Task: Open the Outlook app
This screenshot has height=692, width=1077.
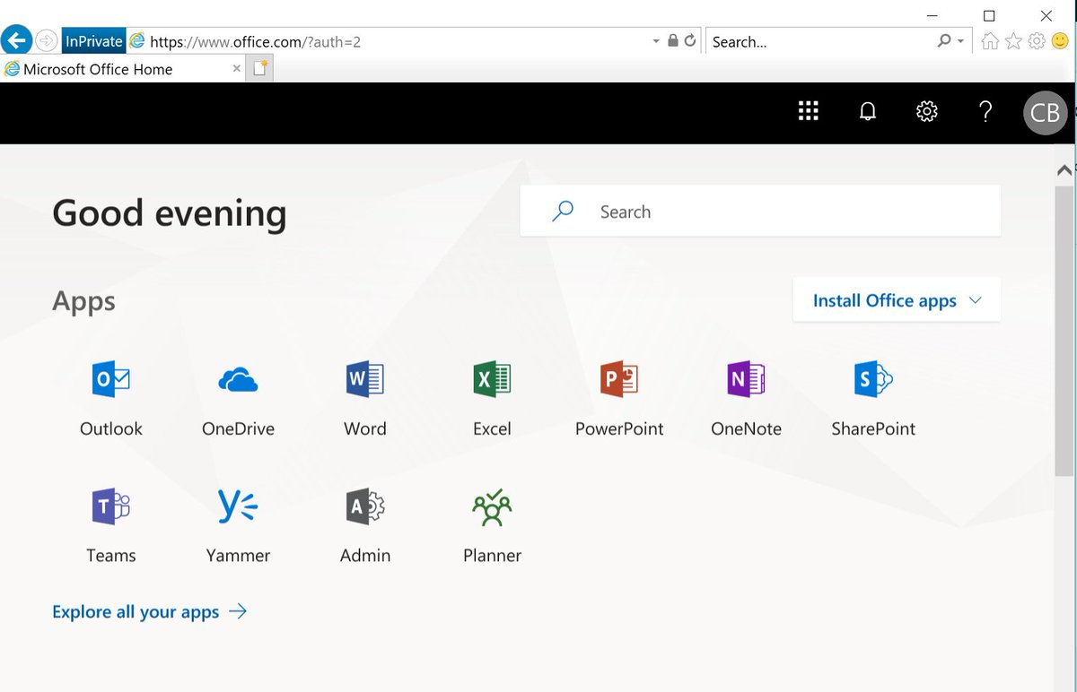Action: click(110, 394)
